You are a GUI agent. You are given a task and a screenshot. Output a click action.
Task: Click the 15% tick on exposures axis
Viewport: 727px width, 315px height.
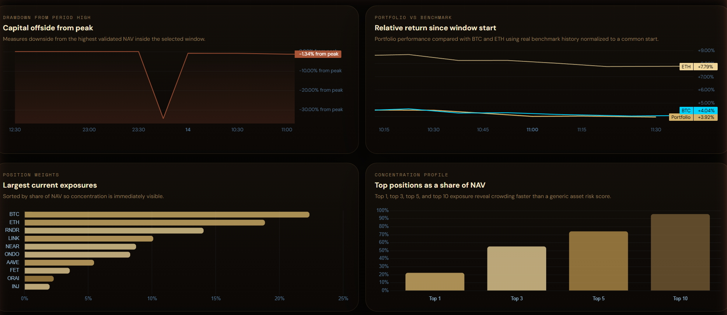coord(216,299)
